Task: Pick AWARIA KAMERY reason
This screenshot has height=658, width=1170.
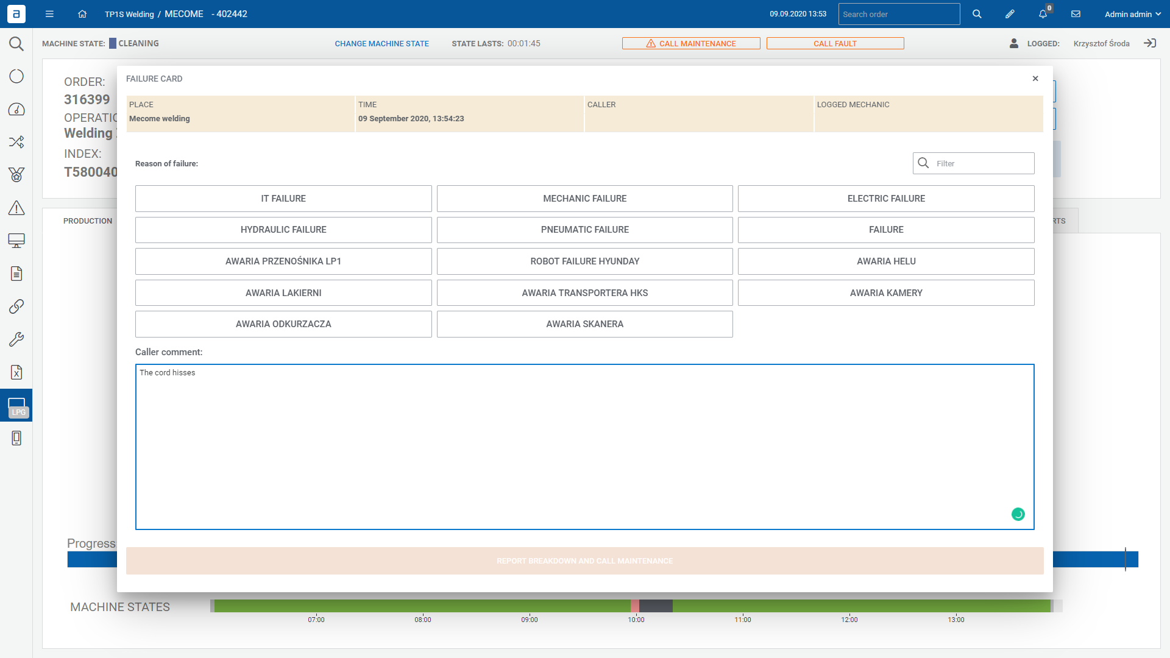Action: (886, 293)
